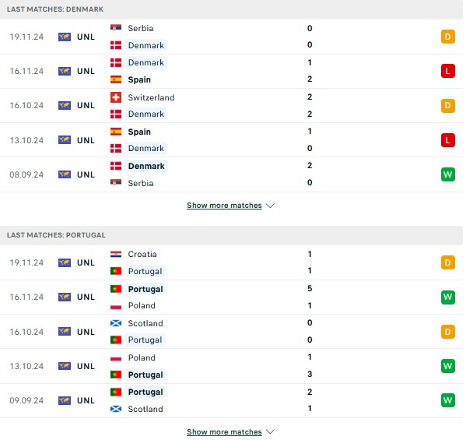Image resolution: width=466 pixels, height=447 pixels.
Task: Open the Switzerland vs Denmark 16.10.24 match row
Action: tap(232, 106)
